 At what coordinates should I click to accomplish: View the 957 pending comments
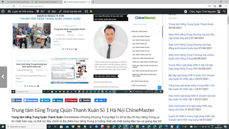pyautogui.click(x=40, y=12)
